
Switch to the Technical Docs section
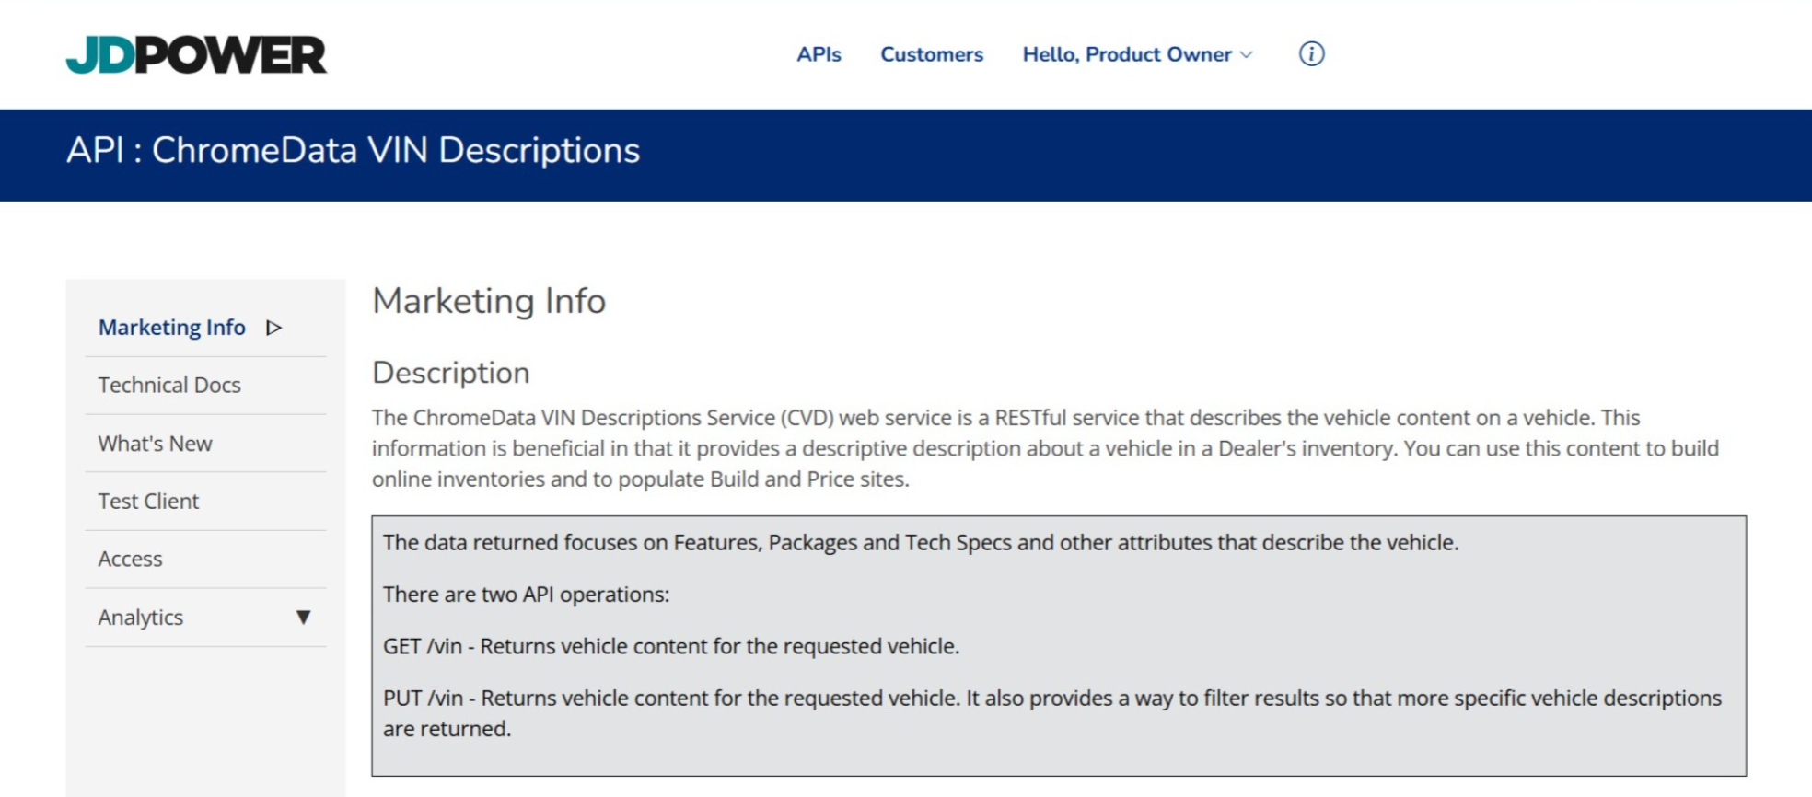169,386
